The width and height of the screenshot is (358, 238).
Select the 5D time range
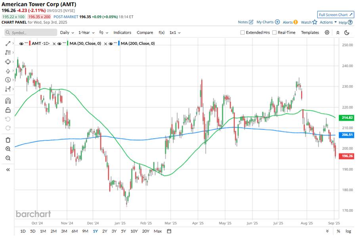[33, 231]
